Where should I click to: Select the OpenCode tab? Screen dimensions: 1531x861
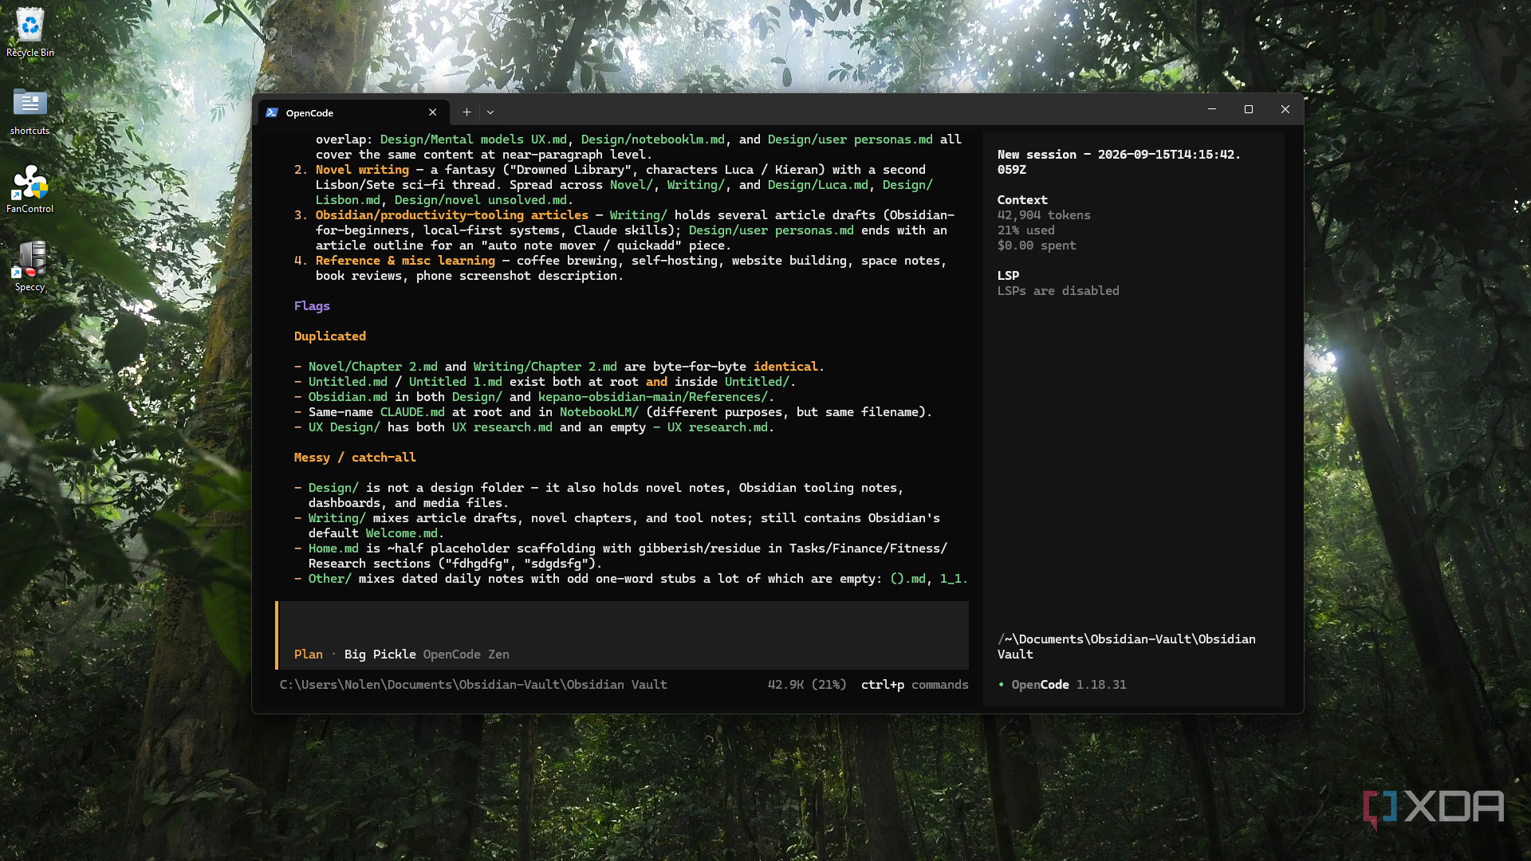point(353,112)
